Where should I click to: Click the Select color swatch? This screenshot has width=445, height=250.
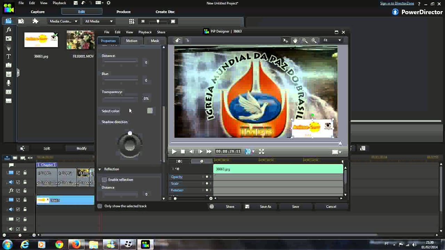150,111
